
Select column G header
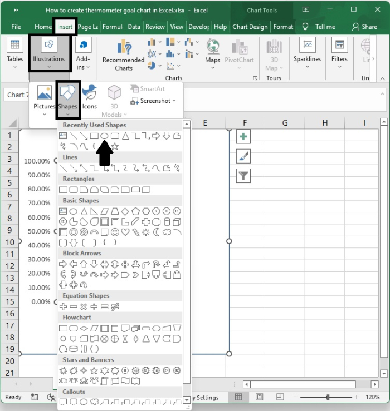285,123
